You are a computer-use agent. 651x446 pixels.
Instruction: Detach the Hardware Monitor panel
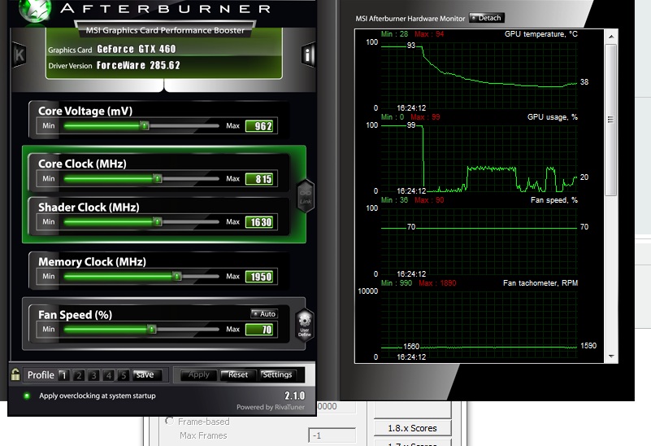tap(487, 18)
